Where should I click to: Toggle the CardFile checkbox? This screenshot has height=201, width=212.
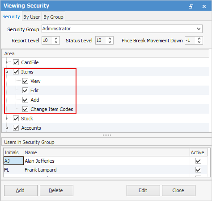(x=16, y=62)
